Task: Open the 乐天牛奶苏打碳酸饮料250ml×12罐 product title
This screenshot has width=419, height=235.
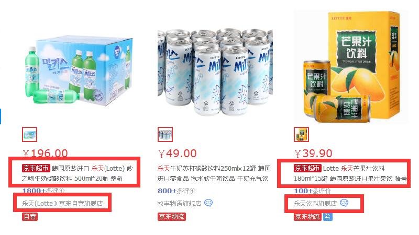Action: (x=214, y=173)
